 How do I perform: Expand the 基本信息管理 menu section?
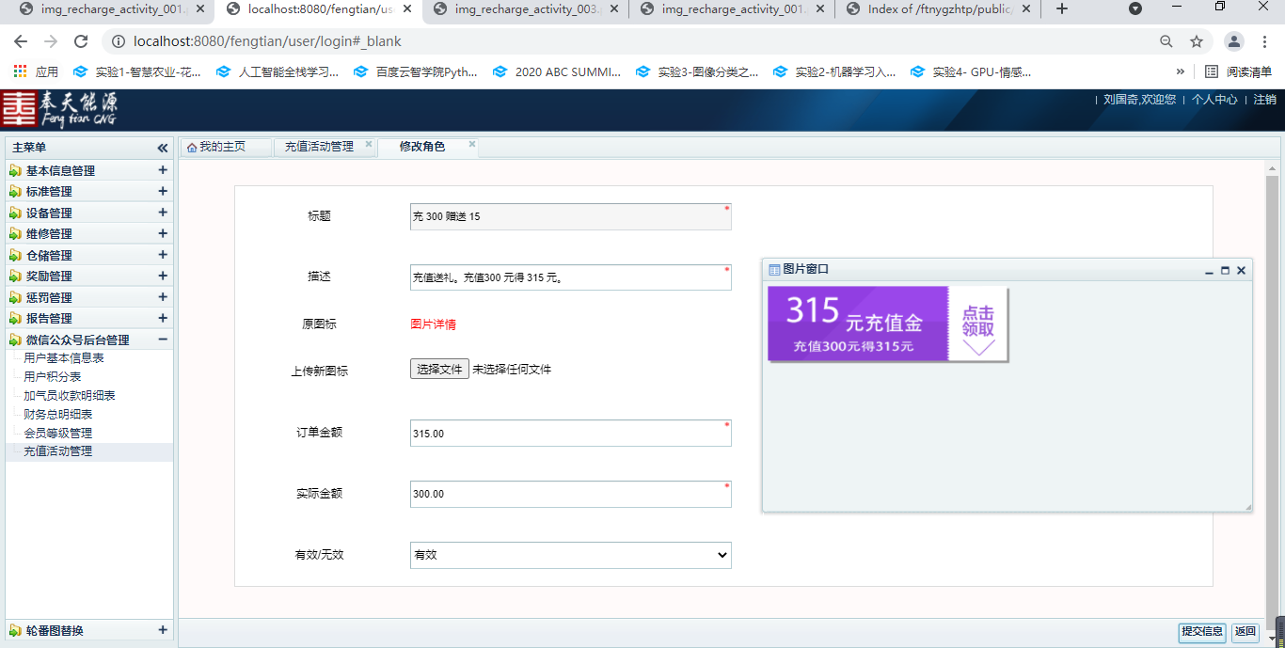point(163,170)
